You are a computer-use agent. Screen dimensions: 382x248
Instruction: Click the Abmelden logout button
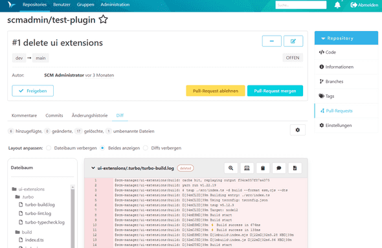tap(365, 5)
